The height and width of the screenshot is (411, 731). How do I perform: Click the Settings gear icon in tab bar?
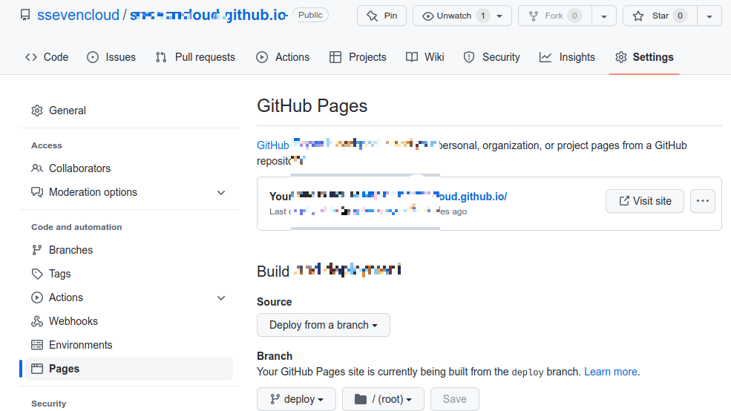click(x=621, y=57)
